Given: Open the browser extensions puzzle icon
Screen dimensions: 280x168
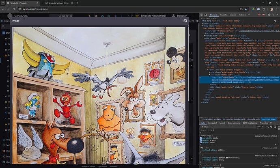Looking at the screenshot, I should [x=264, y=9].
